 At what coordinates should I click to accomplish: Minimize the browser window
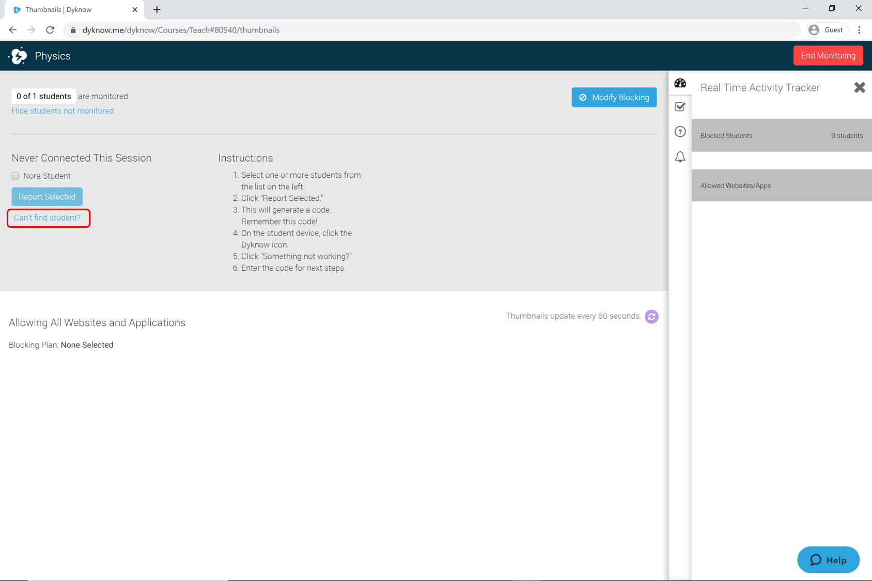pyautogui.click(x=805, y=8)
